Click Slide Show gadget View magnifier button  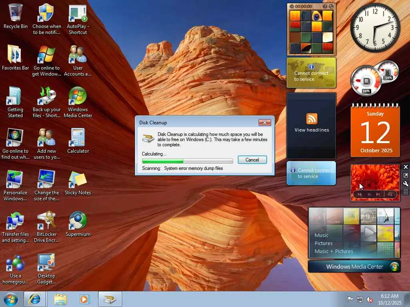(x=390, y=194)
